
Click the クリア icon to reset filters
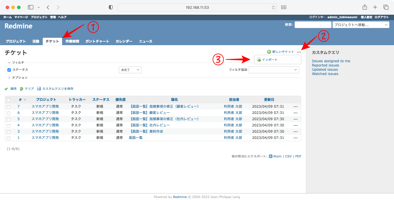pyautogui.click(x=21, y=88)
